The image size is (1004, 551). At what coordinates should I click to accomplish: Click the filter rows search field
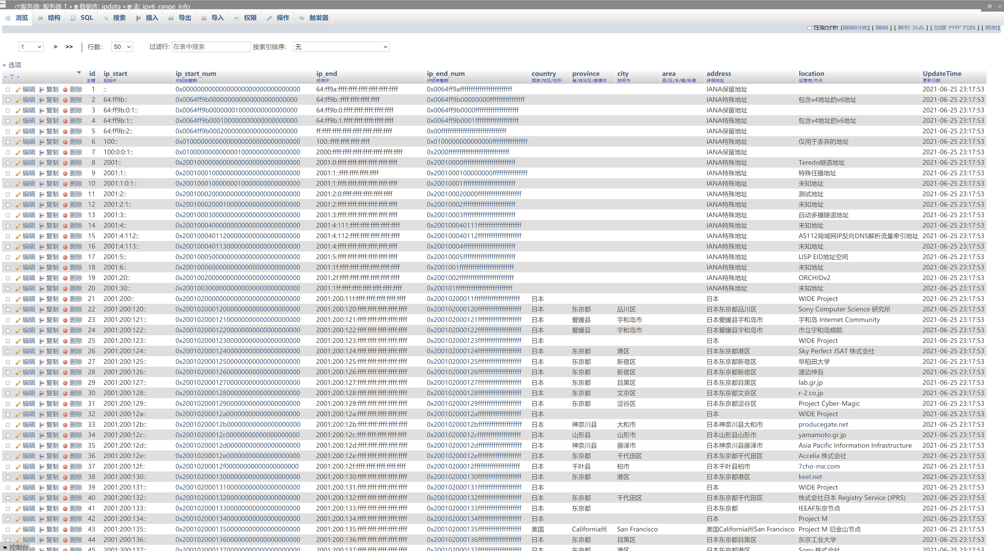[211, 47]
